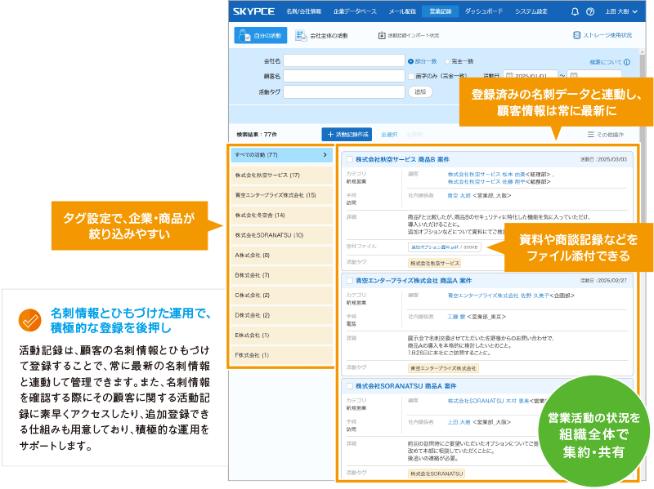This screenshot has height=489, width=654.
Task: Open internal contact 上田 大樹 link
Action: click(x=459, y=422)
